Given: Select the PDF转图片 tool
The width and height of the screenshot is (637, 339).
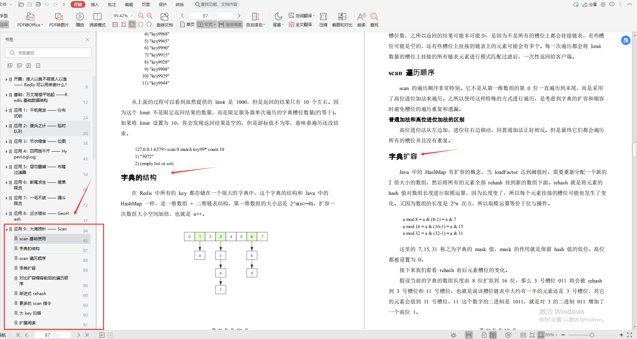Looking at the screenshot, I should (x=59, y=19).
